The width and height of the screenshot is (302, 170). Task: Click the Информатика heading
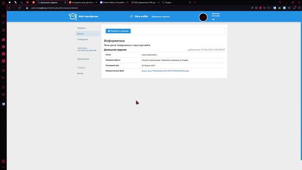(x=114, y=41)
